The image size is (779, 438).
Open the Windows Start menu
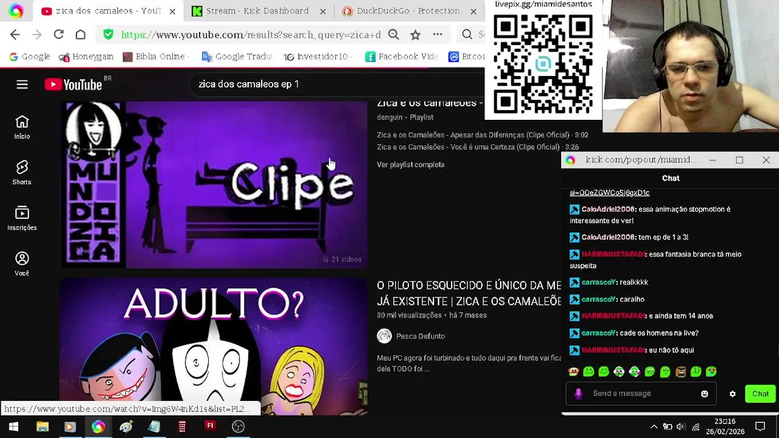click(13, 426)
